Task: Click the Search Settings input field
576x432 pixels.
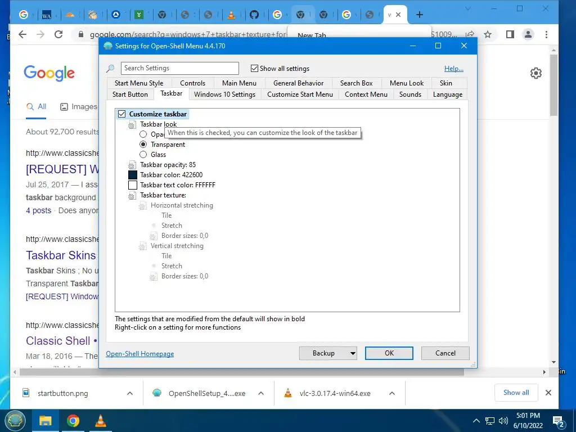Action: (180, 68)
